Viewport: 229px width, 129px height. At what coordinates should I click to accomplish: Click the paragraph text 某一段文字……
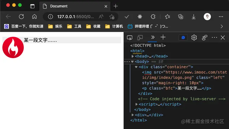[40, 40]
